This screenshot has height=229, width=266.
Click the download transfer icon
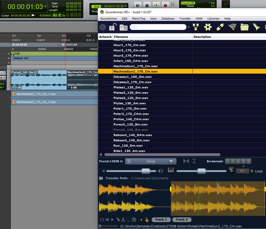tap(123, 220)
